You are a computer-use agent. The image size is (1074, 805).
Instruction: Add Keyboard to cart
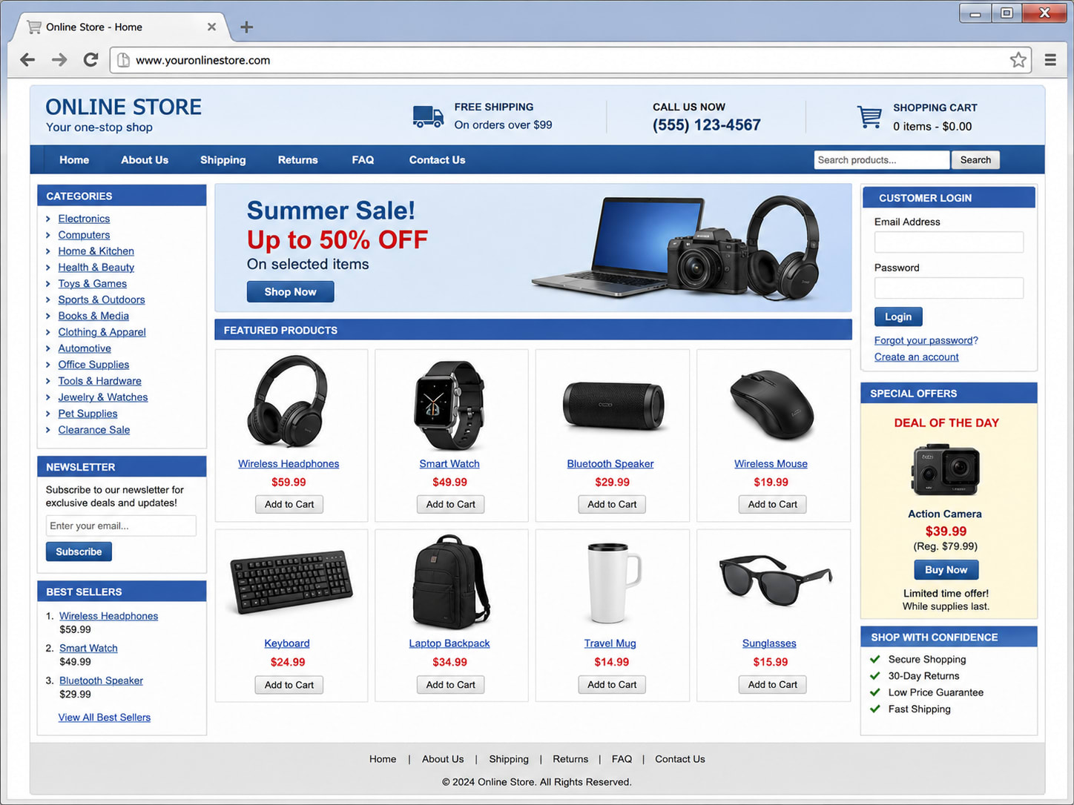click(x=289, y=685)
